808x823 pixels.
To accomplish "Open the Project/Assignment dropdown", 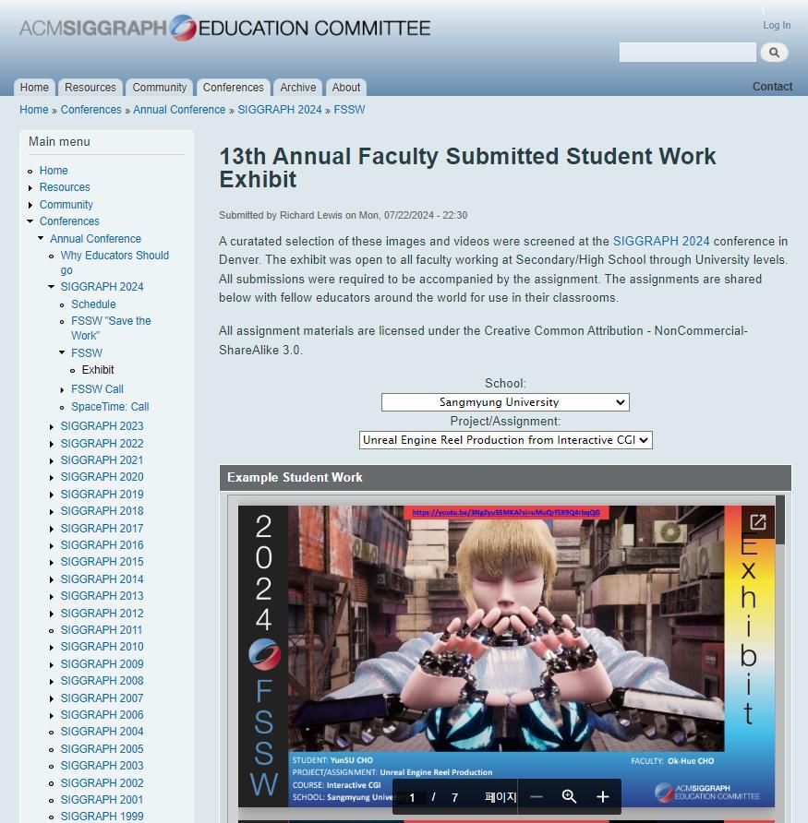I will click(505, 440).
